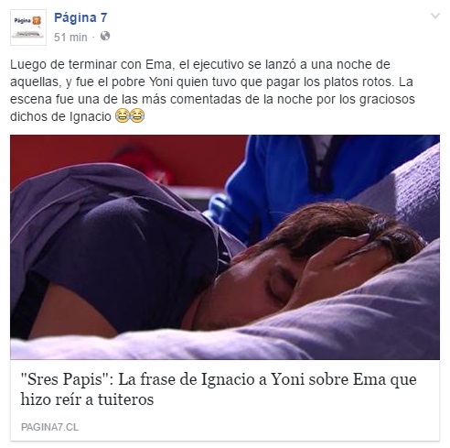This screenshot has height=448, width=450.
Task: Click the second laughing-crying emoji
Action: 137,115
